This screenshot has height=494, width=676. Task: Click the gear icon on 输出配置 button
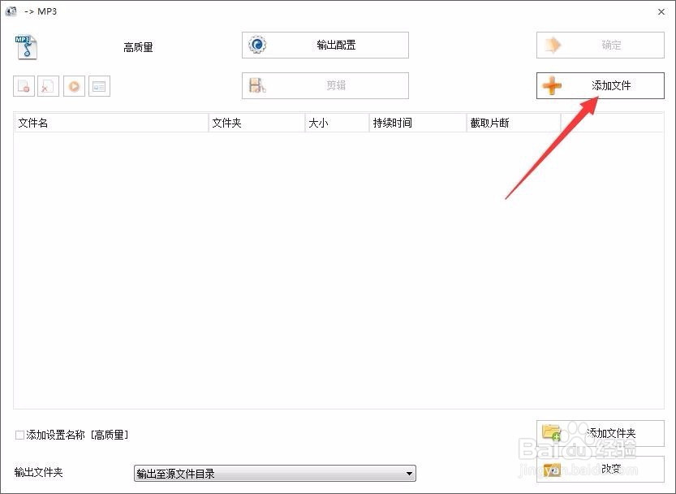coord(257,45)
